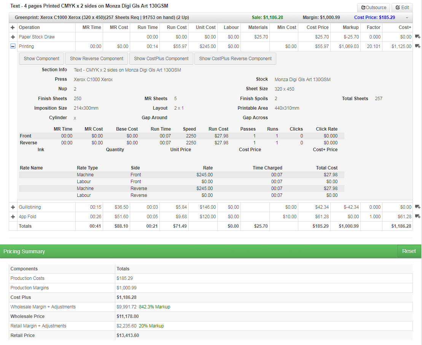Click the Printing factor value 20.101
The height and width of the screenshot is (345, 422).
pyautogui.click(x=374, y=46)
